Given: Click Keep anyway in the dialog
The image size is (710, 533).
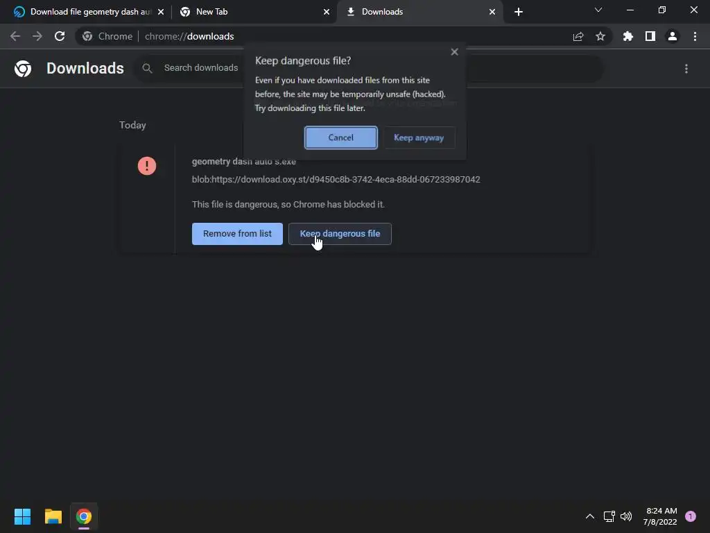Looking at the screenshot, I should (419, 138).
